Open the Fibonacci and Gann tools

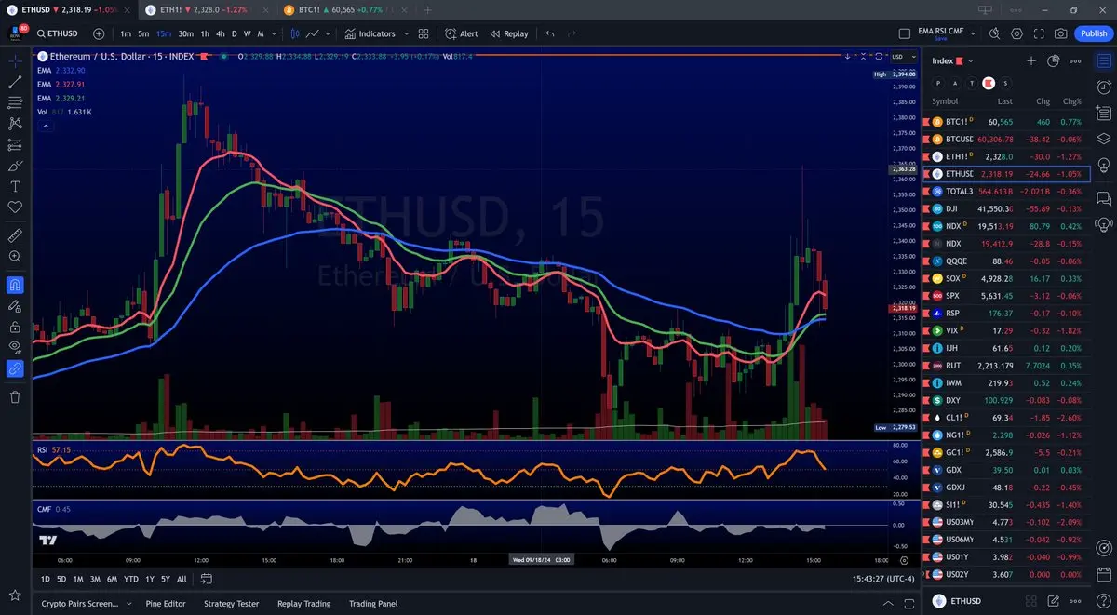[x=15, y=102]
